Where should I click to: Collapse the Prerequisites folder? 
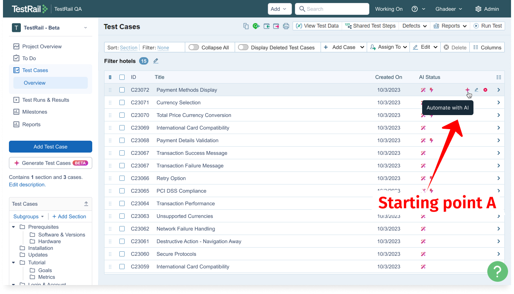click(x=14, y=227)
